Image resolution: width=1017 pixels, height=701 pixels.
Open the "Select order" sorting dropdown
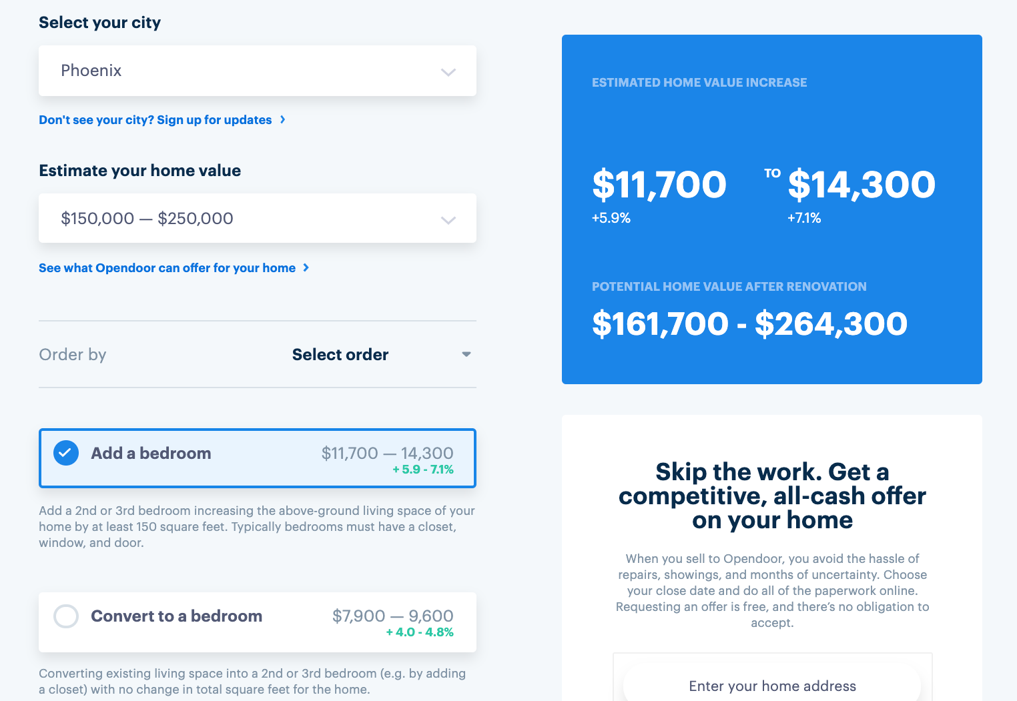pyautogui.click(x=340, y=354)
